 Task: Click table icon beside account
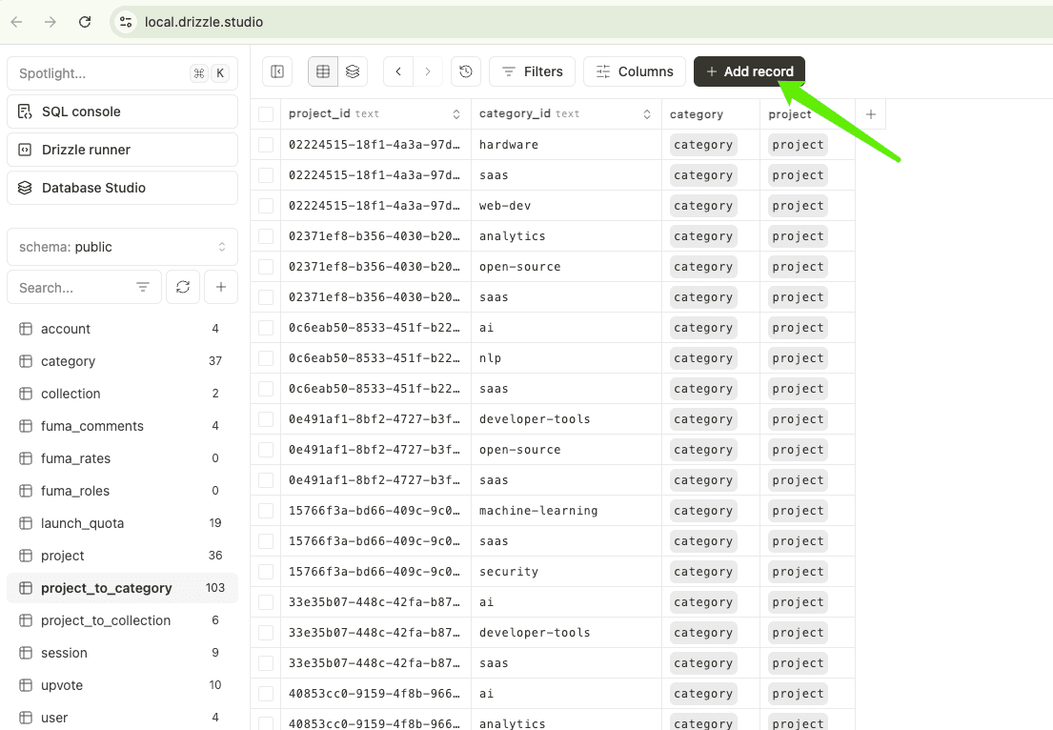[x=26, y=329]
